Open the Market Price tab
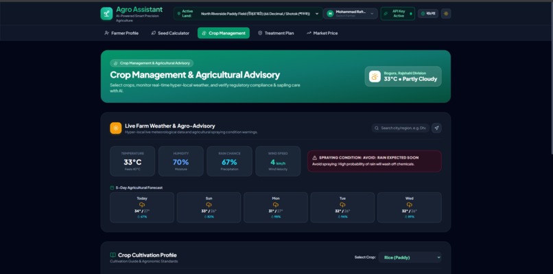The height and width of the screenshot is (274, 553). (322, 33)
